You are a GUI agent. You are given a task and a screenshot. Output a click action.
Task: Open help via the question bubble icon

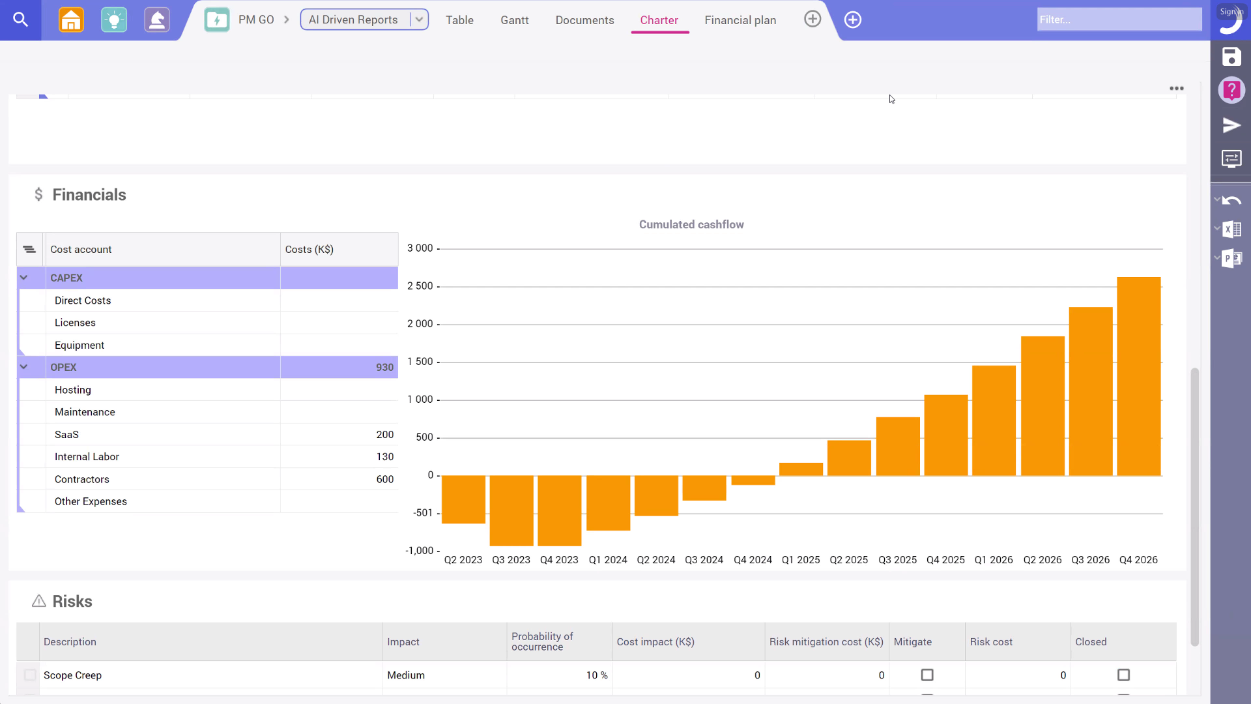tap(1231, 90)
